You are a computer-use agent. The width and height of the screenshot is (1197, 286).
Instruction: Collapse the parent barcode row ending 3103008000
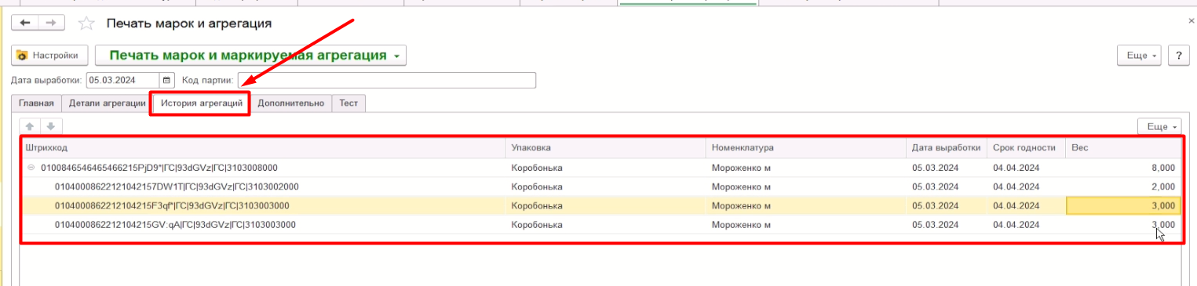[31, 168]
